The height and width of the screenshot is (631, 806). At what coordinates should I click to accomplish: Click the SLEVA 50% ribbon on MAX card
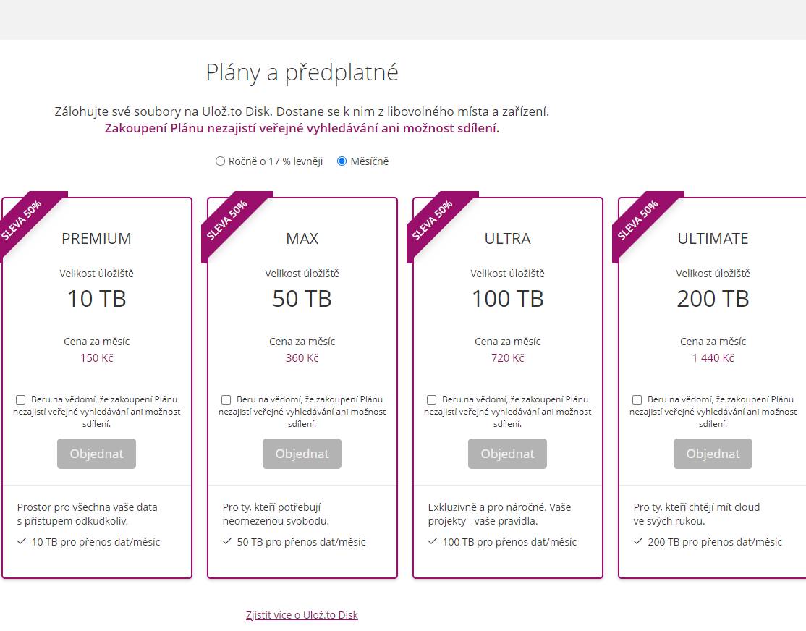coord(228,219)
